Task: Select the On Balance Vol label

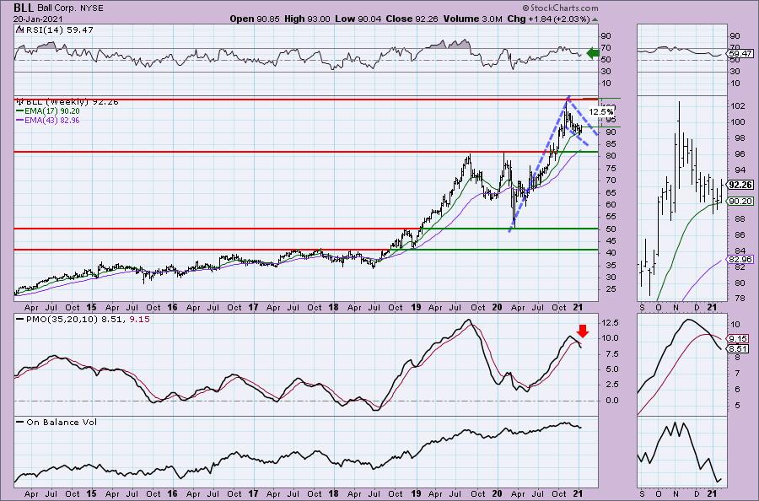Action: (x=62, y=422)
